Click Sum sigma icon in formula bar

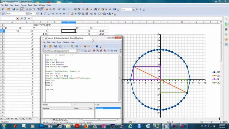25,18
